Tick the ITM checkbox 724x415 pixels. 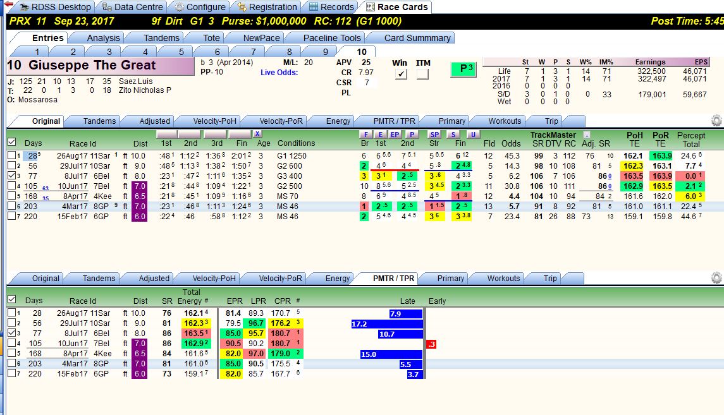(x=422, y=74)
